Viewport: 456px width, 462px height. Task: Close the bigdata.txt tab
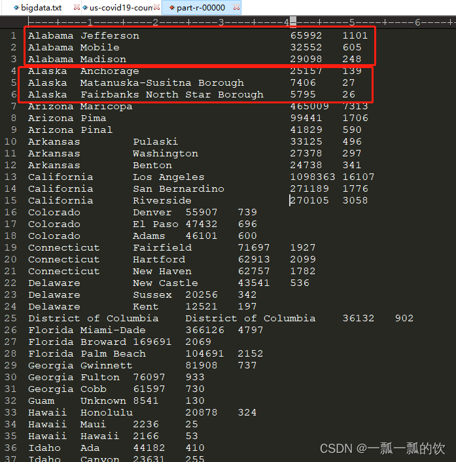pyautogui.click(x=77, y=7)
